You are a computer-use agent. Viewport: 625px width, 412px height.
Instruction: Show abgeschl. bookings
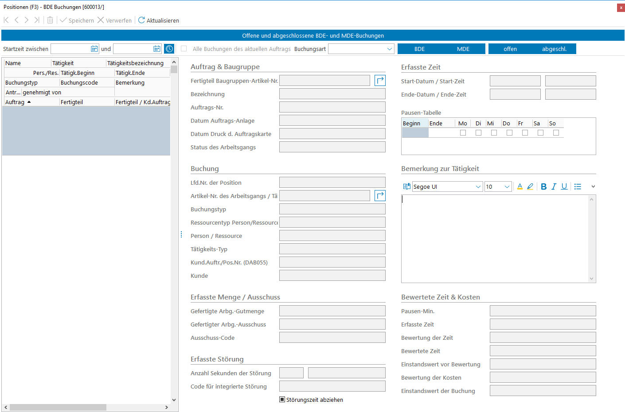554,49
